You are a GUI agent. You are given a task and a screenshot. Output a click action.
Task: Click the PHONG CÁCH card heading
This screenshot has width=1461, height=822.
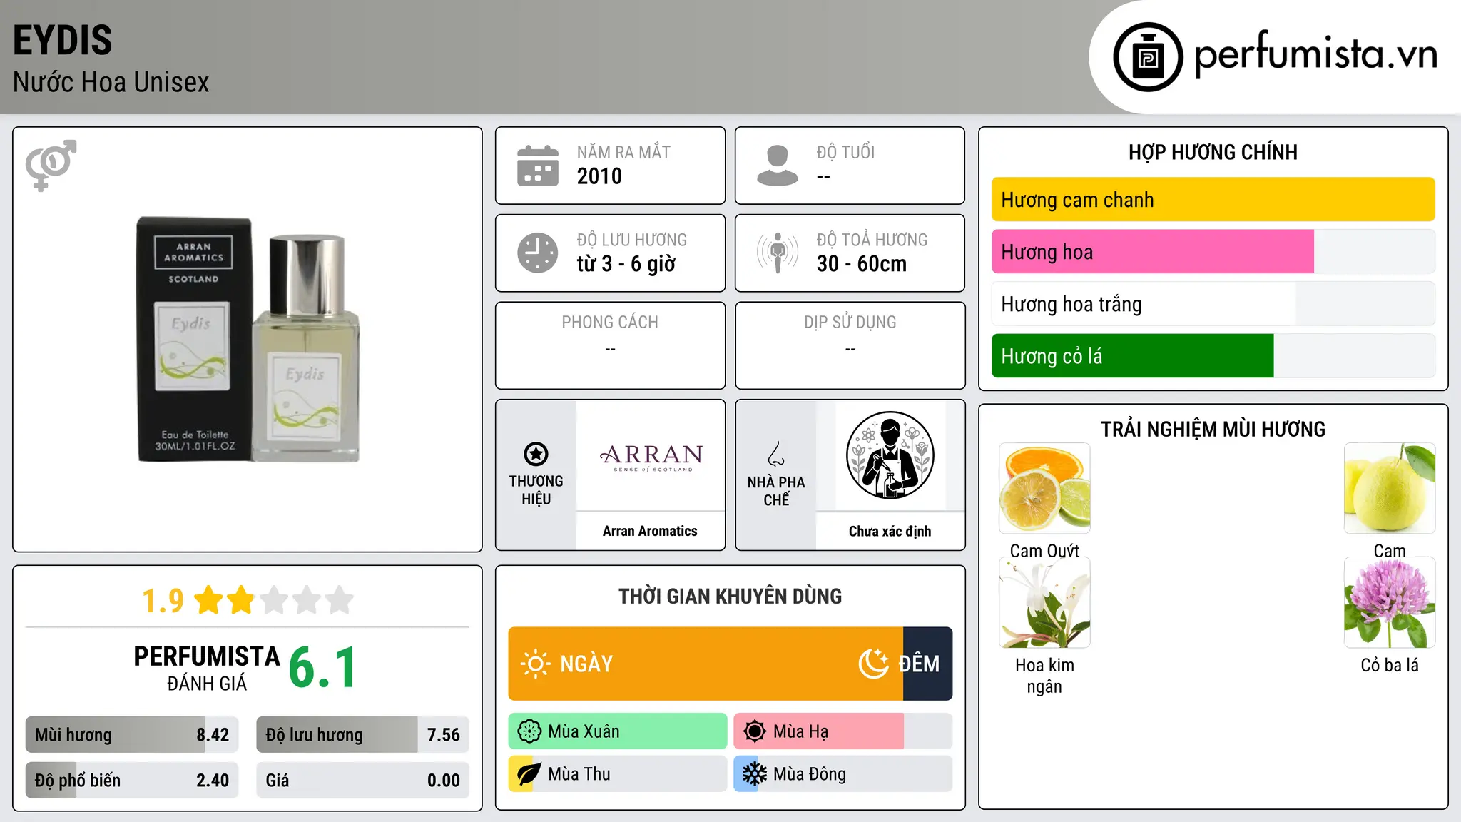610,323
